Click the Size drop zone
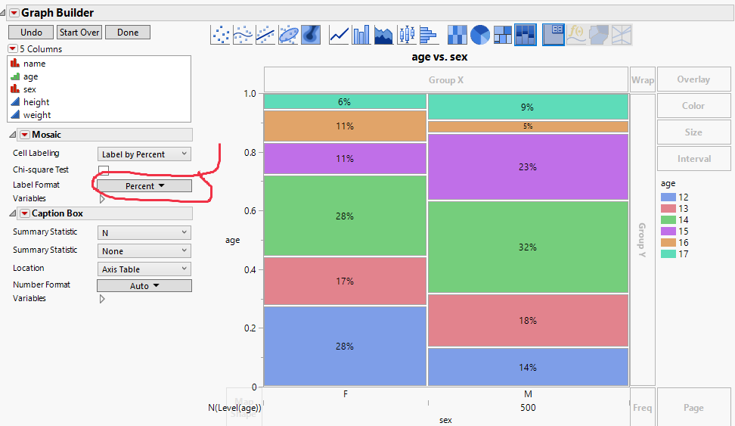This screenshot has height=426, width=735. pos(693,132)
